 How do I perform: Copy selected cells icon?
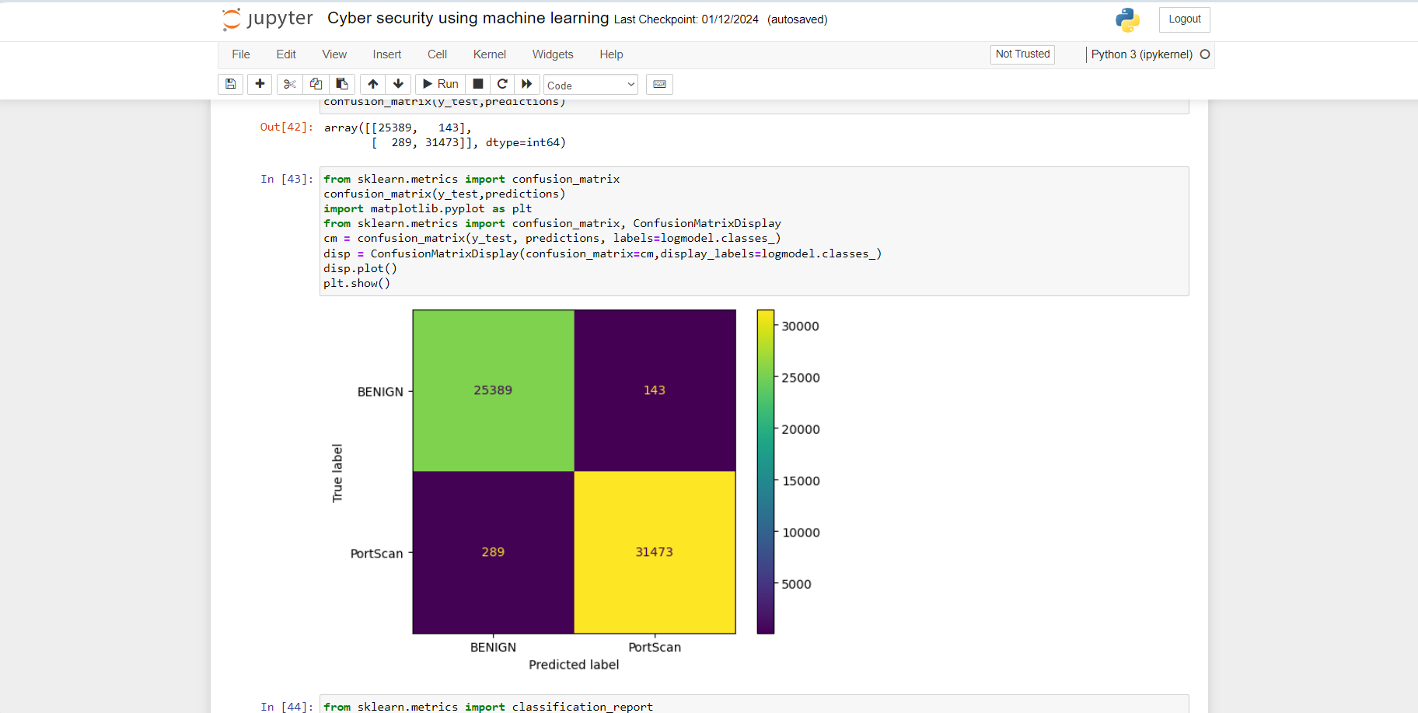316,84
